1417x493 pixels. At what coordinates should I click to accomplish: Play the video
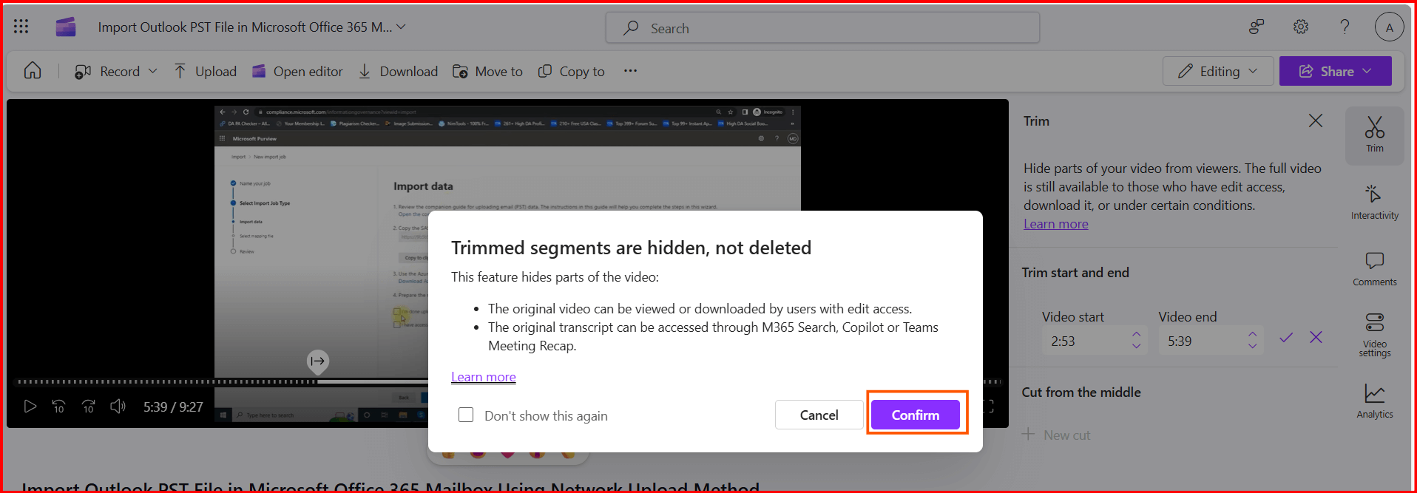click(30, 407)
